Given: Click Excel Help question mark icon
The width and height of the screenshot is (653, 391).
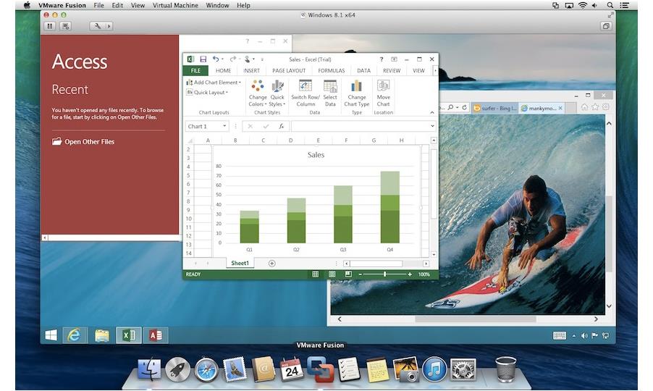Looking at the screenshot, I should point(381,59).
